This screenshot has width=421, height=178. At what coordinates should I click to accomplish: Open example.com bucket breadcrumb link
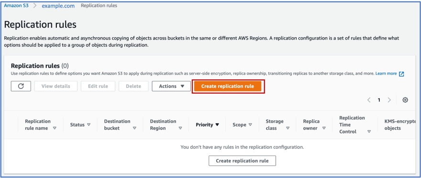coord(58,6)
